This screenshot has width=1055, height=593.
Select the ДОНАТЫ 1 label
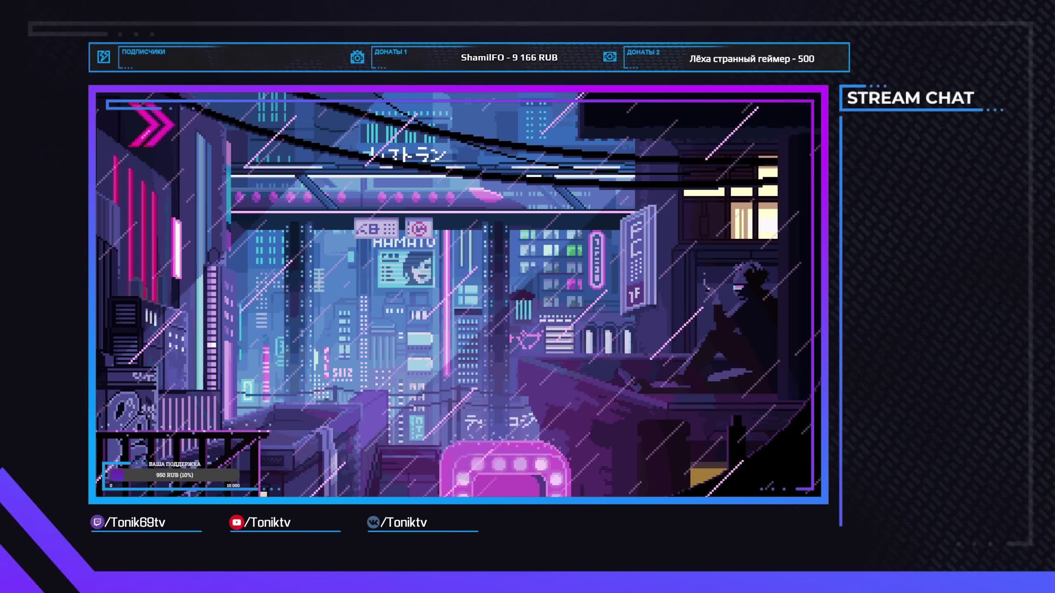(391, 52)
